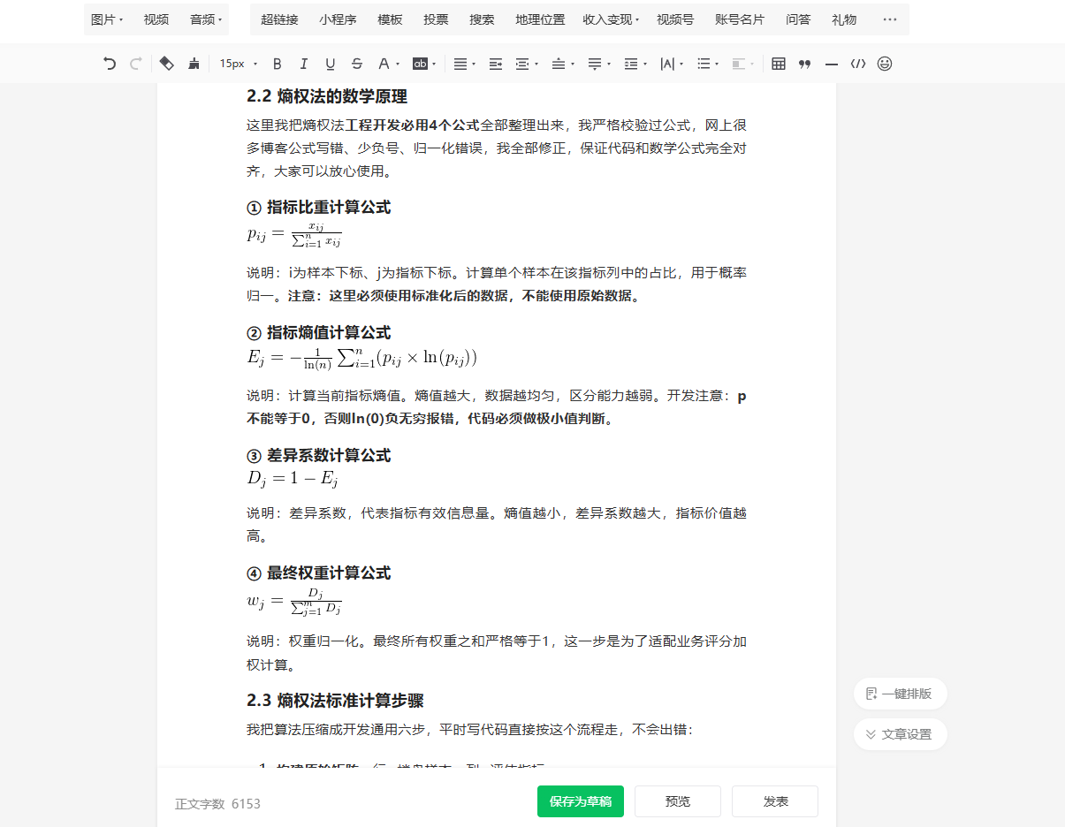The width and height of the screenshot is (1065, 827).
Task: Toggle bold formatting
Action: [x=278, y=64]
